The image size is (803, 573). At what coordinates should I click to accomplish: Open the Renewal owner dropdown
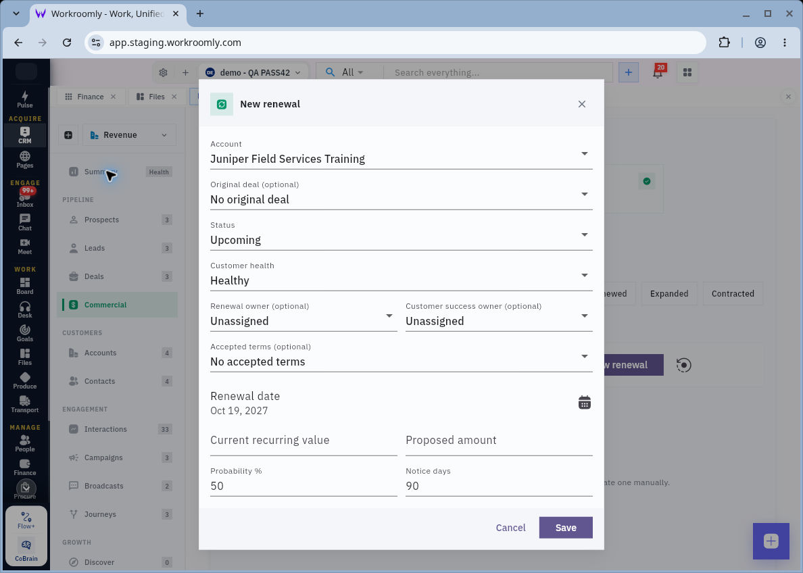[x=303, y=316]
